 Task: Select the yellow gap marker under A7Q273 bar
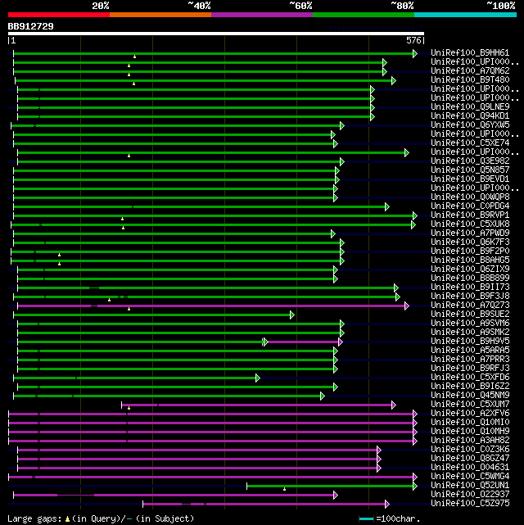click(x=129, y=309)
